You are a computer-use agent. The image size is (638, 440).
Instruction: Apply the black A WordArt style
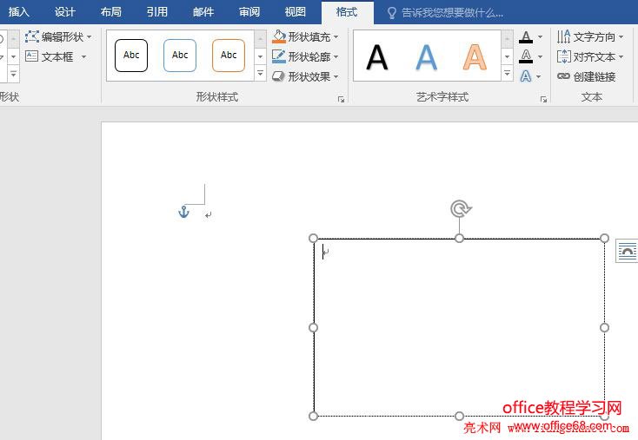pyautogui.click(x=376, y=57)
